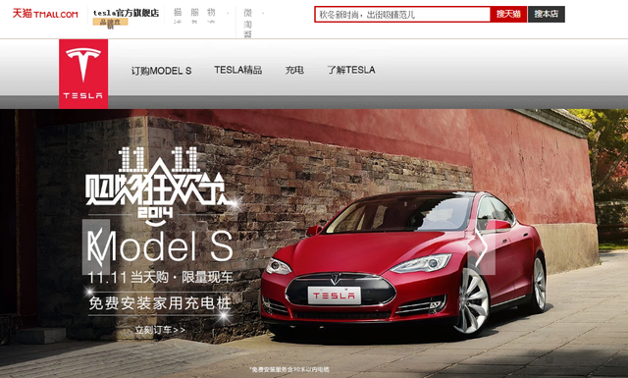Click the 物 logistics rating indicator
The image size is (628, 378).
(211, 16)
